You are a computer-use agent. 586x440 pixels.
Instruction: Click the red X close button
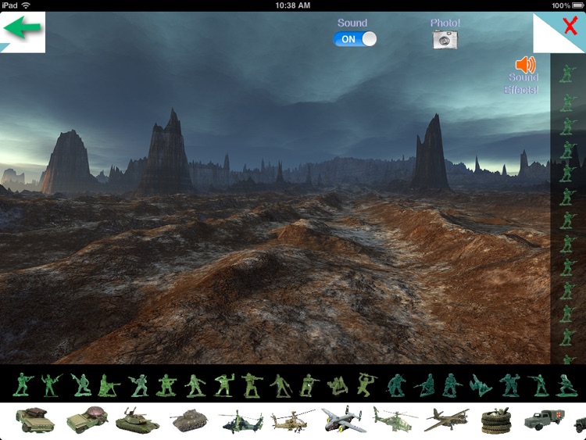coord(570,26)
